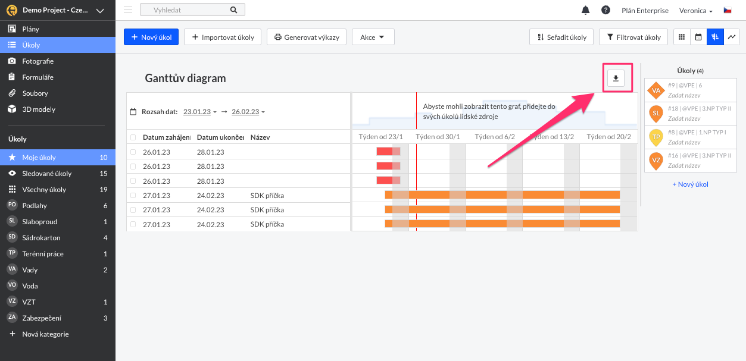Click the Plány sidebar icon

coord(11,29)
